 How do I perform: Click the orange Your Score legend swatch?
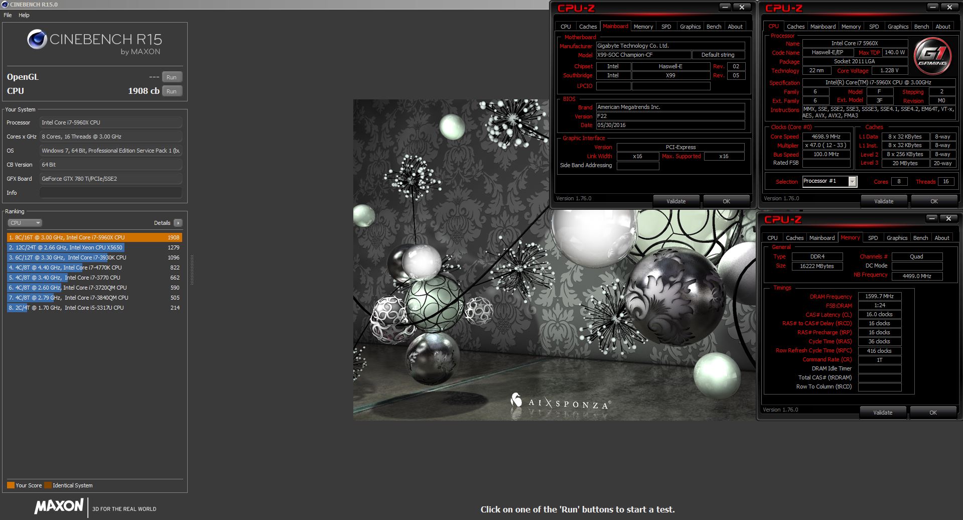click(11, 485)
